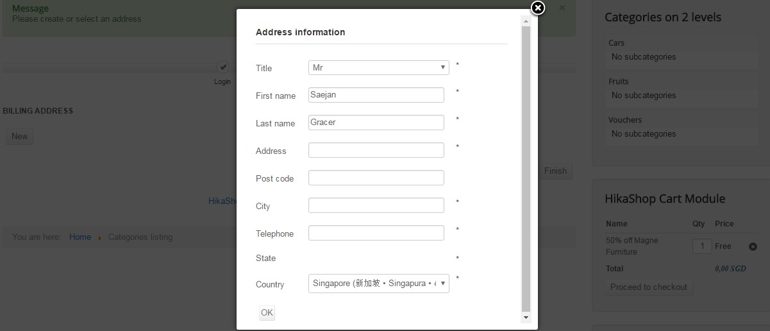Click the Address text field
Image resolution: width=770 pixels, height=331 pixels.
pyautogui.click(x=376, y=150)
